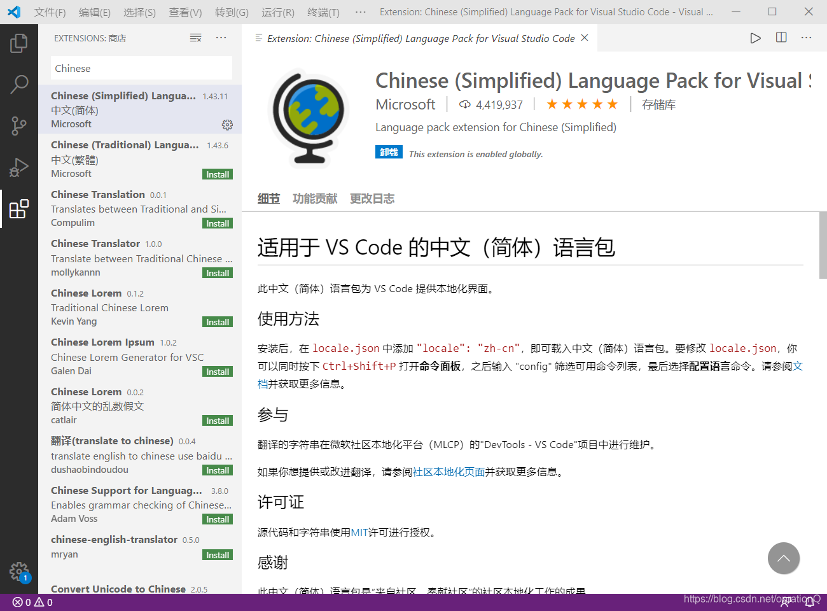This screenshot has height=611, width=827.
Task: Open the 选择(S) menu
Action: 139,12
